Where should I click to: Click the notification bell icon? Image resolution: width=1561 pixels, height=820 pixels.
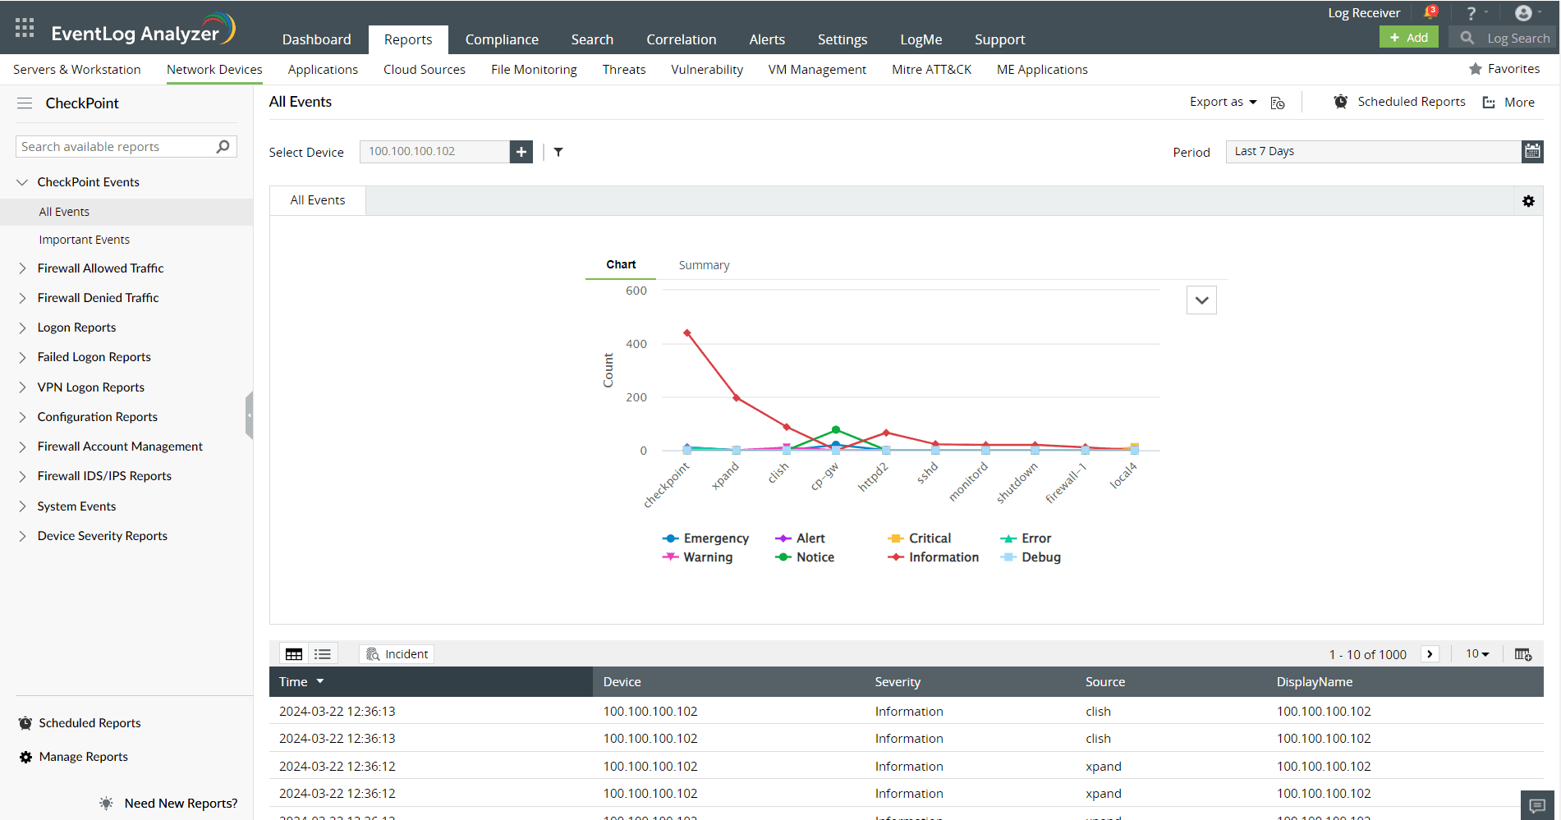[x=1429, y=11]
